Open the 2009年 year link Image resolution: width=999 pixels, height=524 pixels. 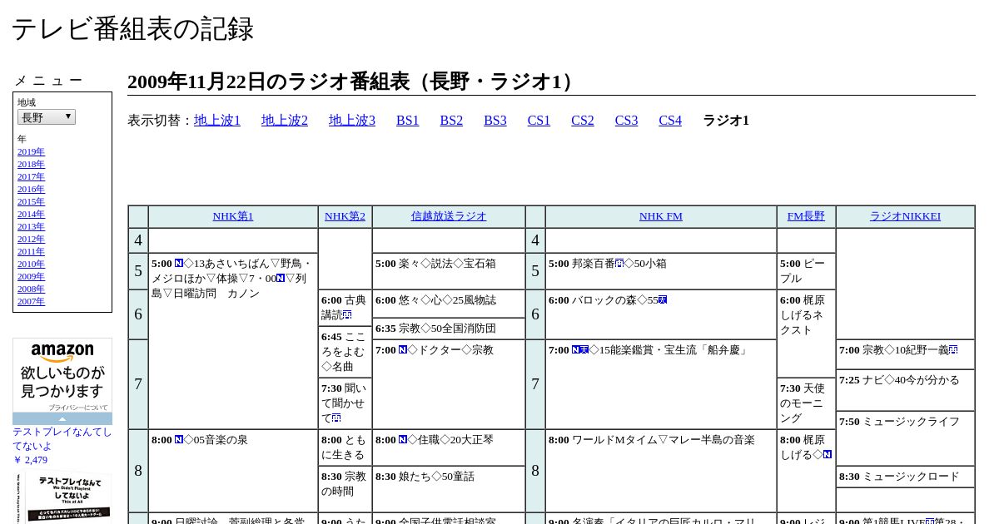tap(31, 276)
